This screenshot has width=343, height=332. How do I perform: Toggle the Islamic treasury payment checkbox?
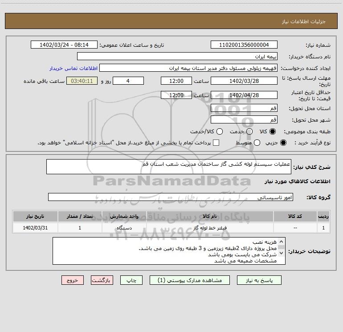coord(216,143)
